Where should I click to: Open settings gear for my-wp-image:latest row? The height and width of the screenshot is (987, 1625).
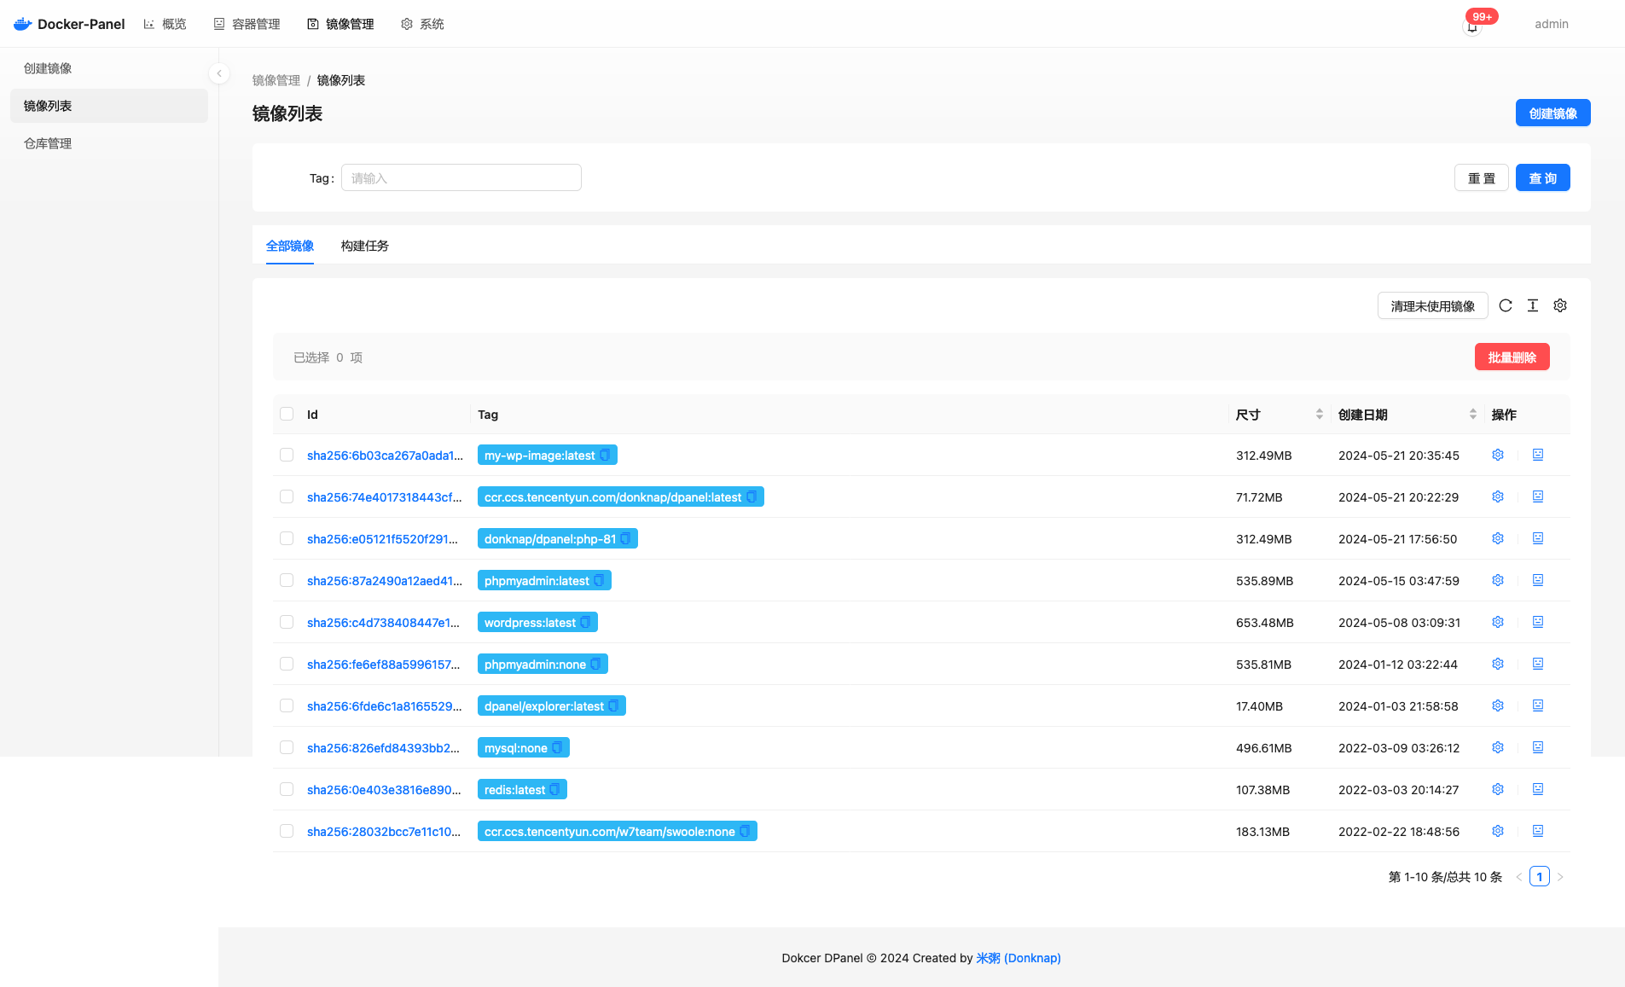pos(1497,455)
